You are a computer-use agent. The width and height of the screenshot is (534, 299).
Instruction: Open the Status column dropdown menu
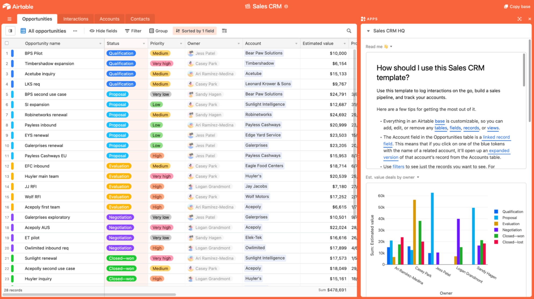[x=143, y=43]
